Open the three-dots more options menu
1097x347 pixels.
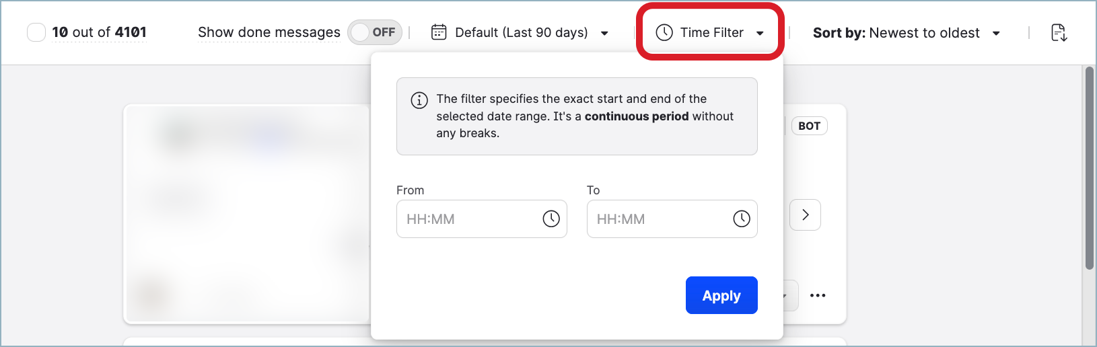[x=818, y=295]
